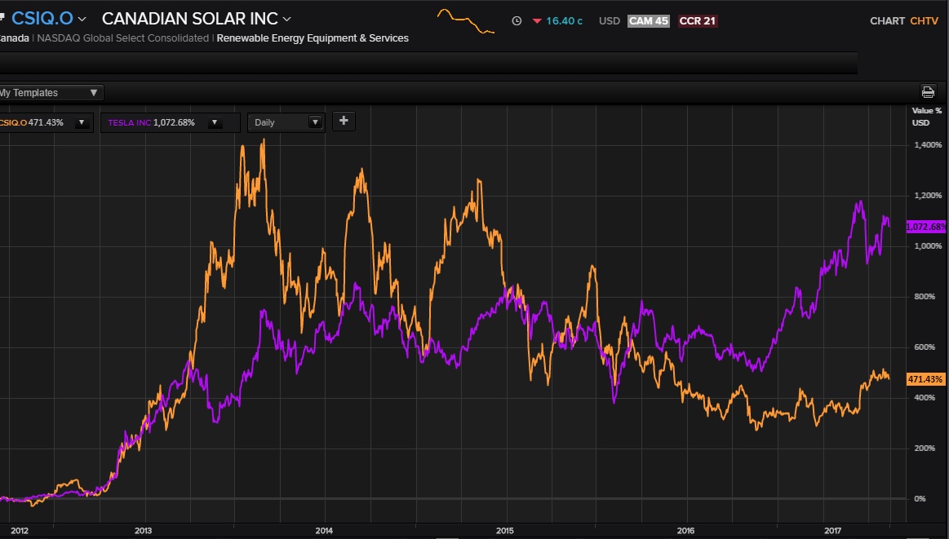Click the CCR 21 badge
949x539 pixels.
(x=697, y=21)
